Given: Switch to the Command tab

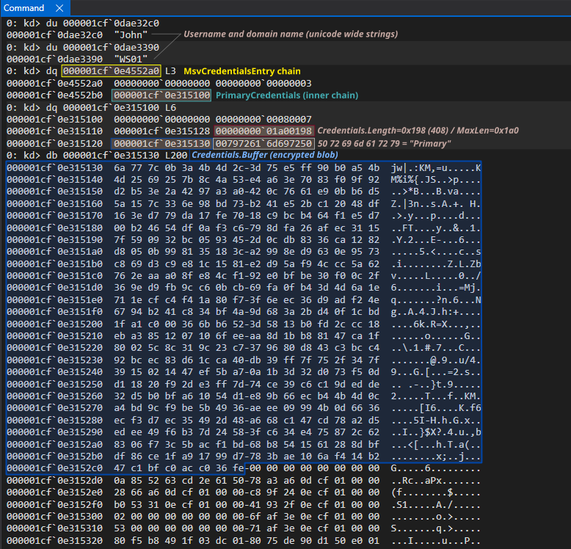Looking at the screenshot, I should point(23,8).
